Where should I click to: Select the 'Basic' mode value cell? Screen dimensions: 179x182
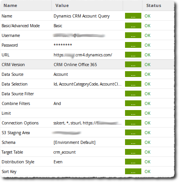click(x=58, y=26)
